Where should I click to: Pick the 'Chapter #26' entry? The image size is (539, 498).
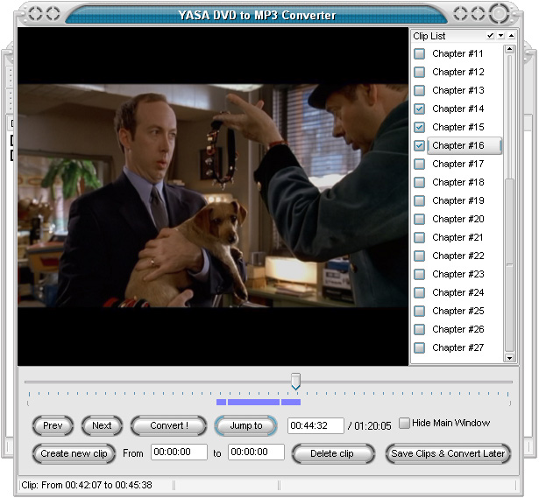point(457,329)
